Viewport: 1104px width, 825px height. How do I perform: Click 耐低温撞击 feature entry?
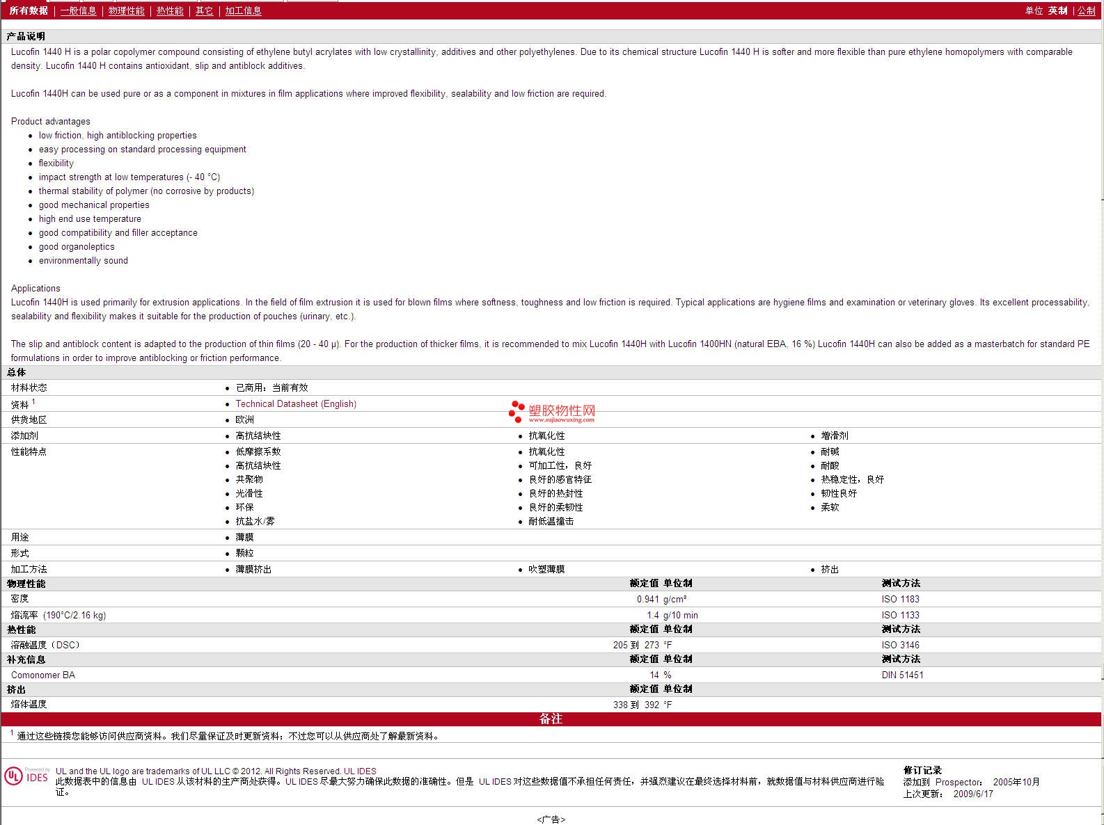click(551, 521)
